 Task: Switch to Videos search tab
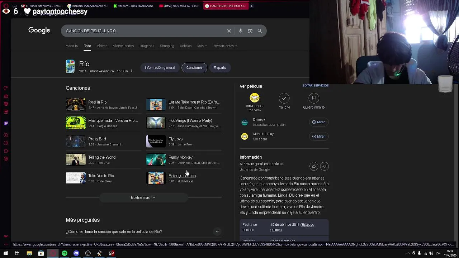pos(102,46)
